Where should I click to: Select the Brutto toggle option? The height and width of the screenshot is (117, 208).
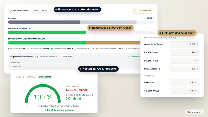(45, 11)
